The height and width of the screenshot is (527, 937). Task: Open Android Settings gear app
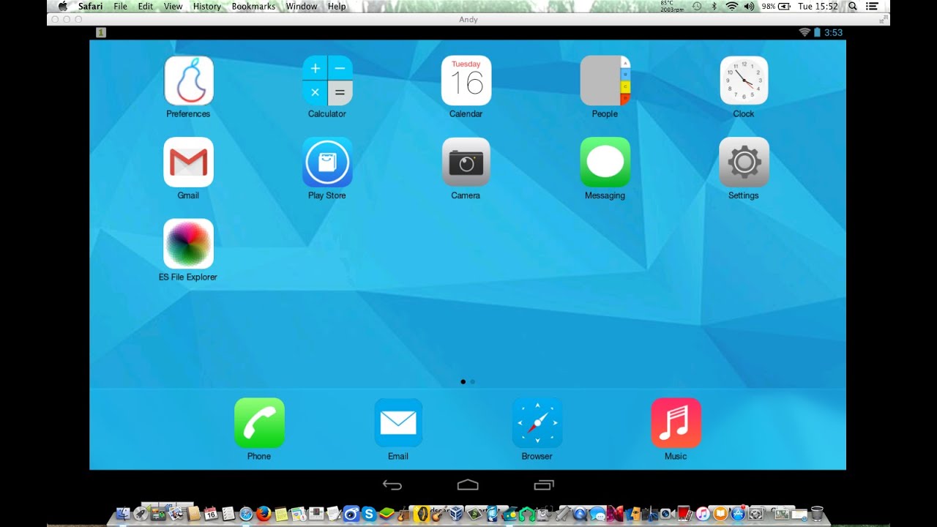(x=744, y=162)
